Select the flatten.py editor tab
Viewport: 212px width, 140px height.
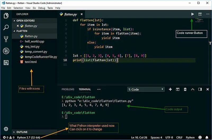pyautogui.click(x=70, y=14)
